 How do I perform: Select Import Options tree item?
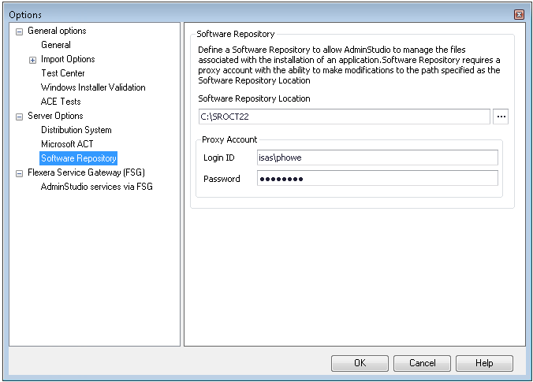tap(68, 59)
